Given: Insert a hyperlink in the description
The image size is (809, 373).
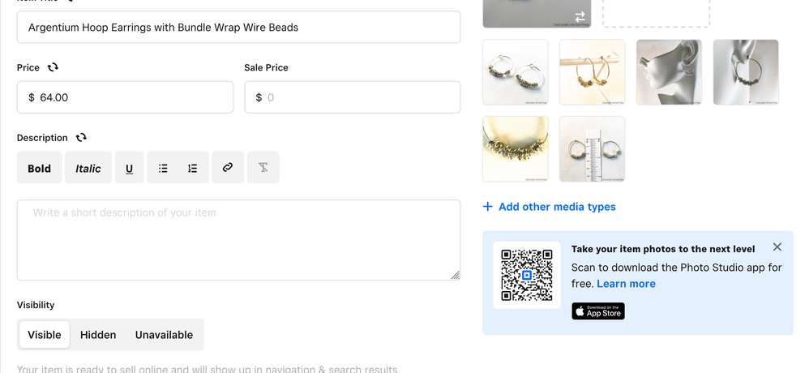Looking at the screenshot, I should (228, 168).
